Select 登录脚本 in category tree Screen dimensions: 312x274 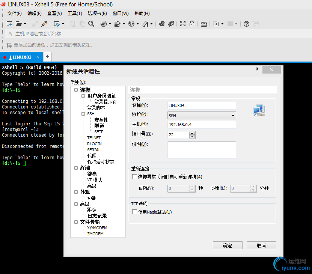coord(96,108)
